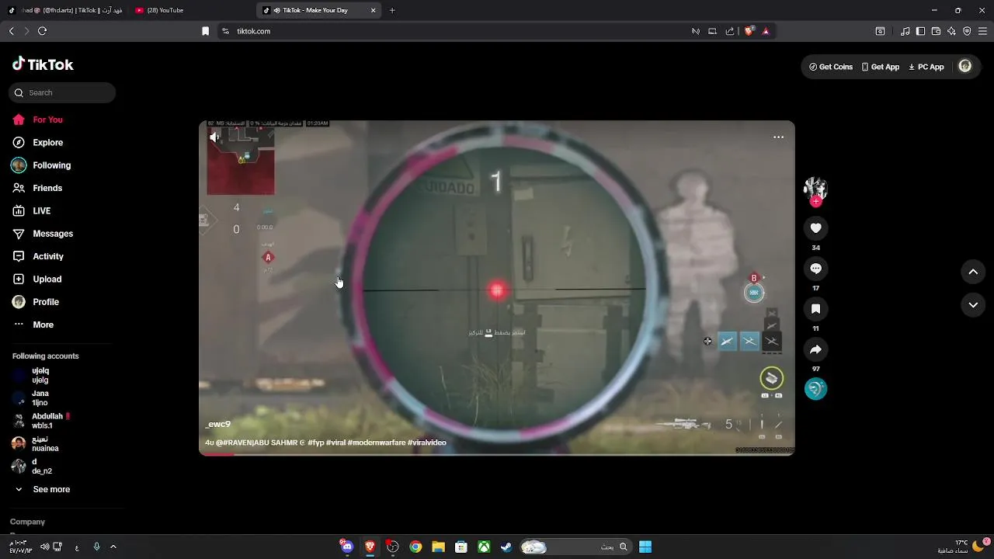Share this page from the address bar
Image resolution: width=994 pixels, height=559 pixels.
tap(730, 31)
